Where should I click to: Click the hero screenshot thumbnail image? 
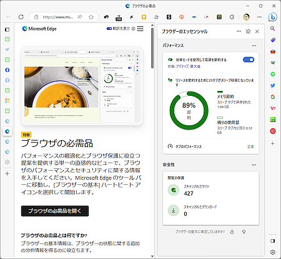tap(82, 86)
